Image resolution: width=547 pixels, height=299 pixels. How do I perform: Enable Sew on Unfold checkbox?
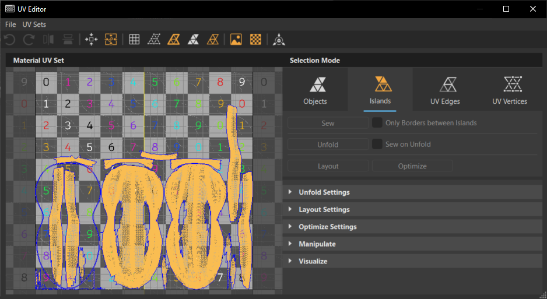377,145
